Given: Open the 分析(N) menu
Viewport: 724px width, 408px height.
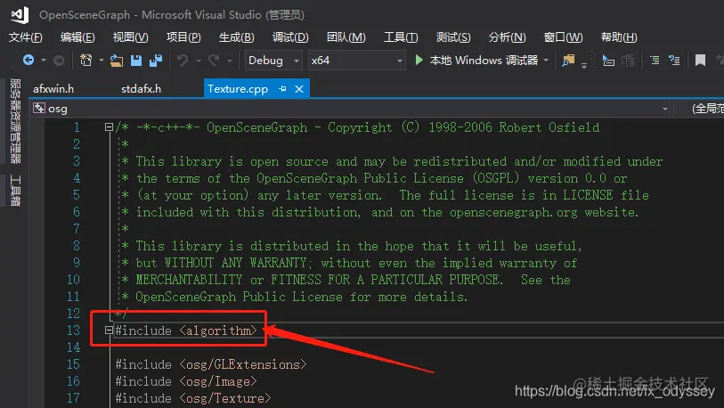Looking at the screenshot, I should point(507,37).
